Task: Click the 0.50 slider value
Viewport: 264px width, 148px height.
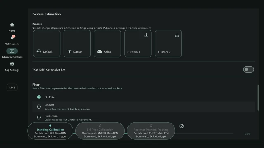Action: [x=247, y=134]
